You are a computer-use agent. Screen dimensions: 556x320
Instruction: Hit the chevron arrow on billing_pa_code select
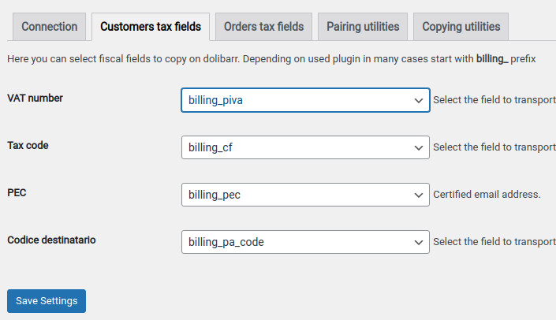(x=418, y=242)
